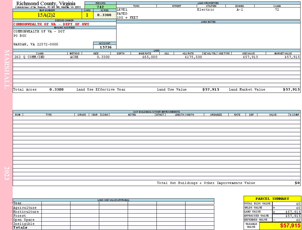Click the LEVEL topo value

pos(122,9)
